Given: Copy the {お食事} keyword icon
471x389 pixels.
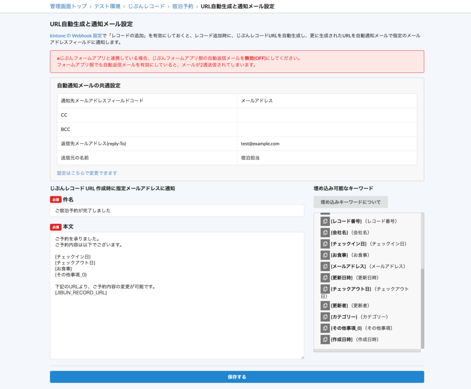Looking at the screenshot, I should click(x=325, y=255).
